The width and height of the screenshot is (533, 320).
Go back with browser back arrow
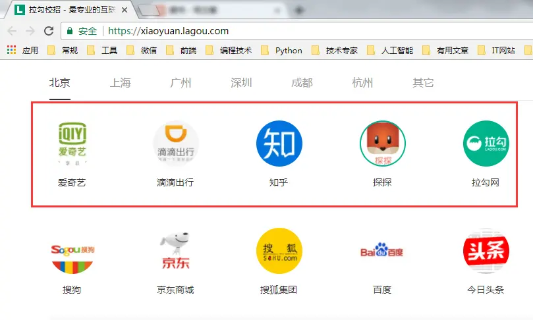(12, 31)
